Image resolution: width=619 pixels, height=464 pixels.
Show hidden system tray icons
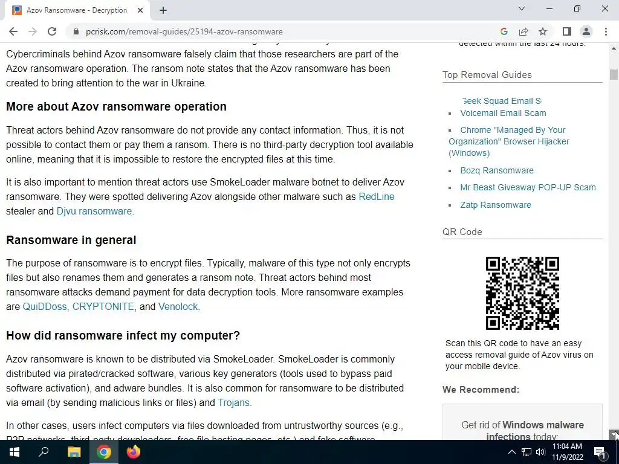511,452
